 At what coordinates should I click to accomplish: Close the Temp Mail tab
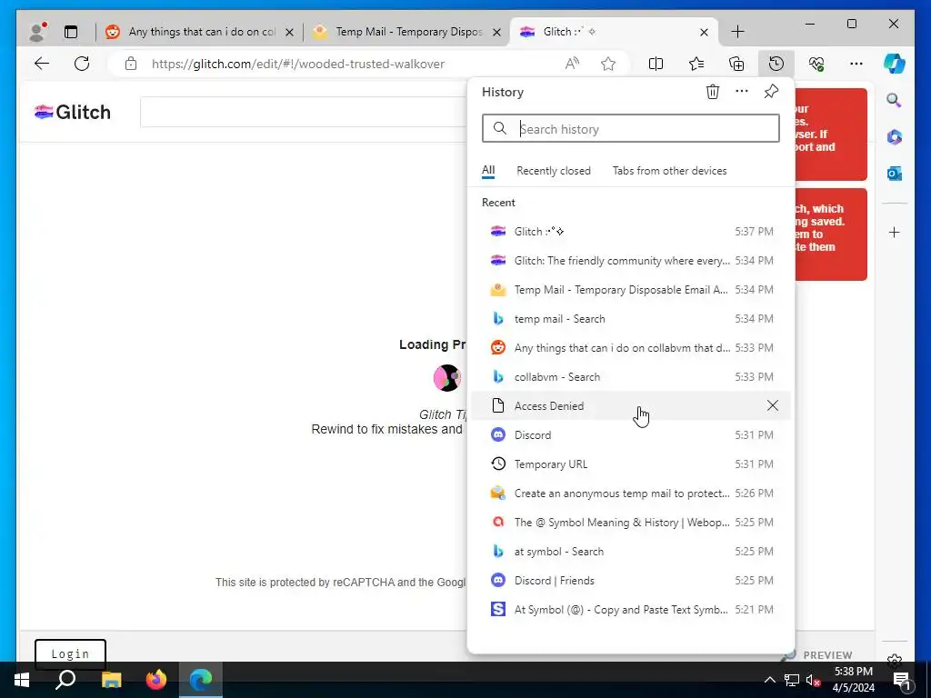(x=497, y=32)
